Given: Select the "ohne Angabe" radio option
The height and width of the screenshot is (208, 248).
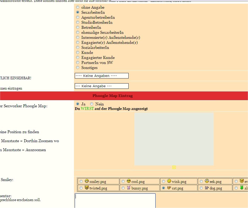Looking at the screenshot, I should [78, 7].
